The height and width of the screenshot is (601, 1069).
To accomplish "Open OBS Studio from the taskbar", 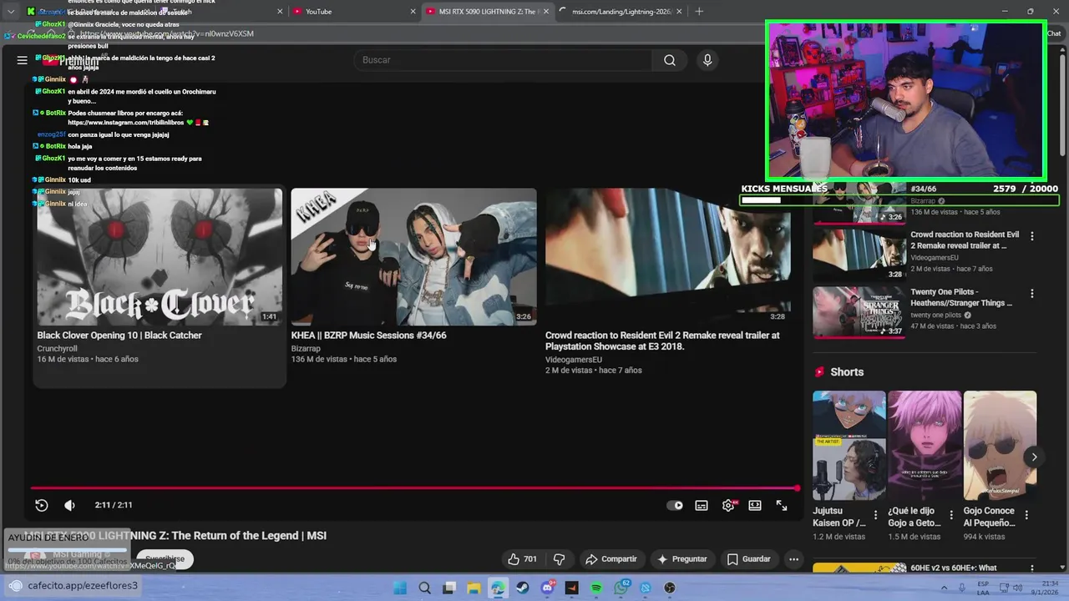I will [x=670, y=588].
